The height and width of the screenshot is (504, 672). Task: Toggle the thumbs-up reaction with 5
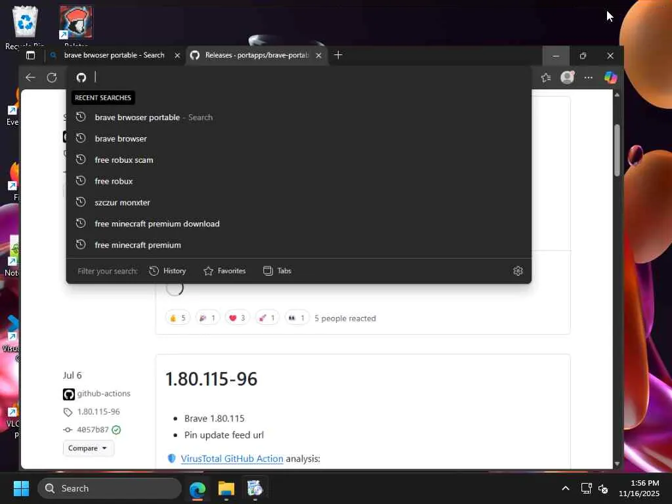click(177, 318)
